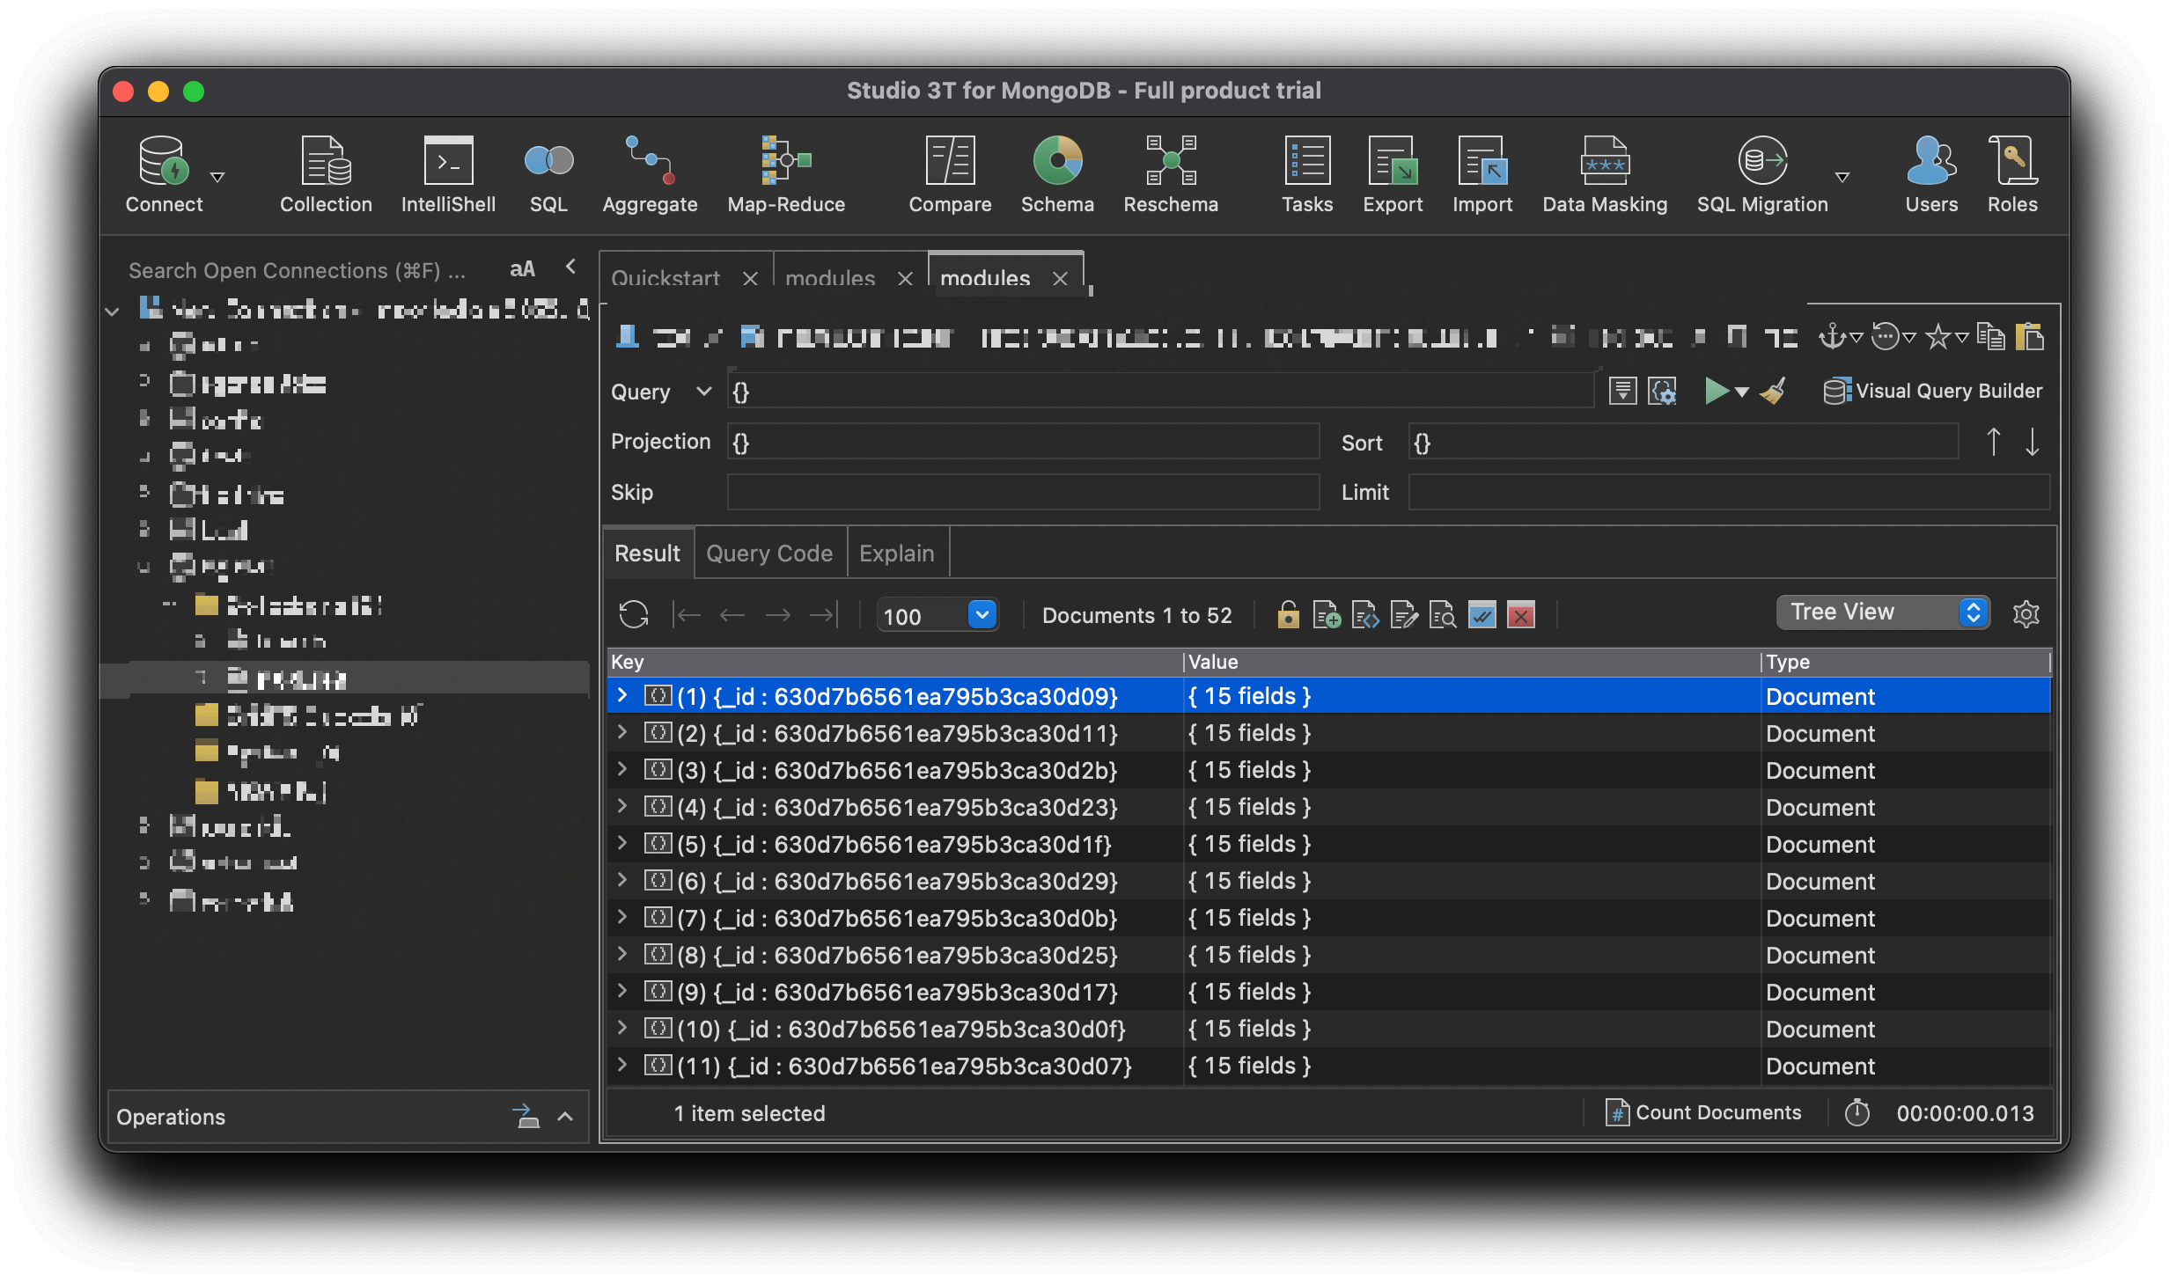Refresh the result documents
The image size is (2169, 1283).
click(x=633, y=614)
